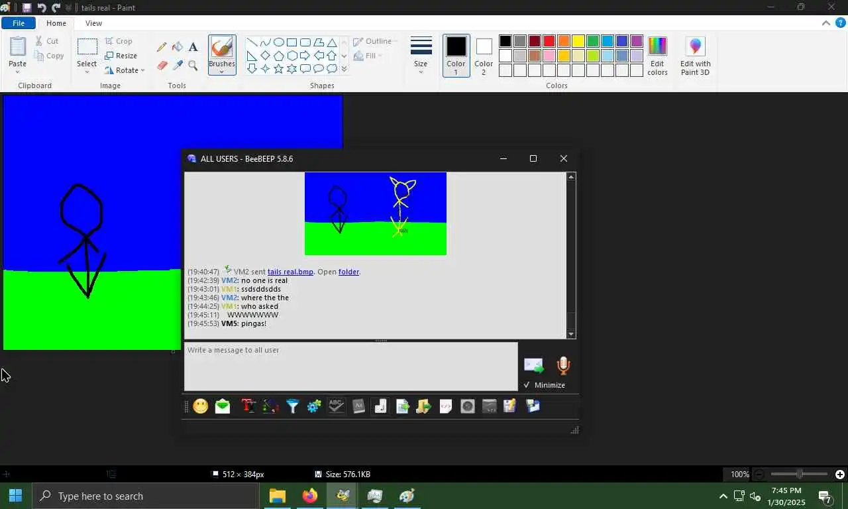Choose the five-point star shape
This screenshot has height=509, width=848.
pyautogui.click(x=278, y=68)
